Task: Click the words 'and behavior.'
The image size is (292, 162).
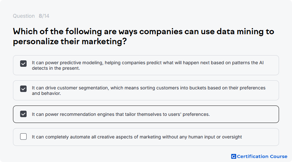Action: point(46,93)
